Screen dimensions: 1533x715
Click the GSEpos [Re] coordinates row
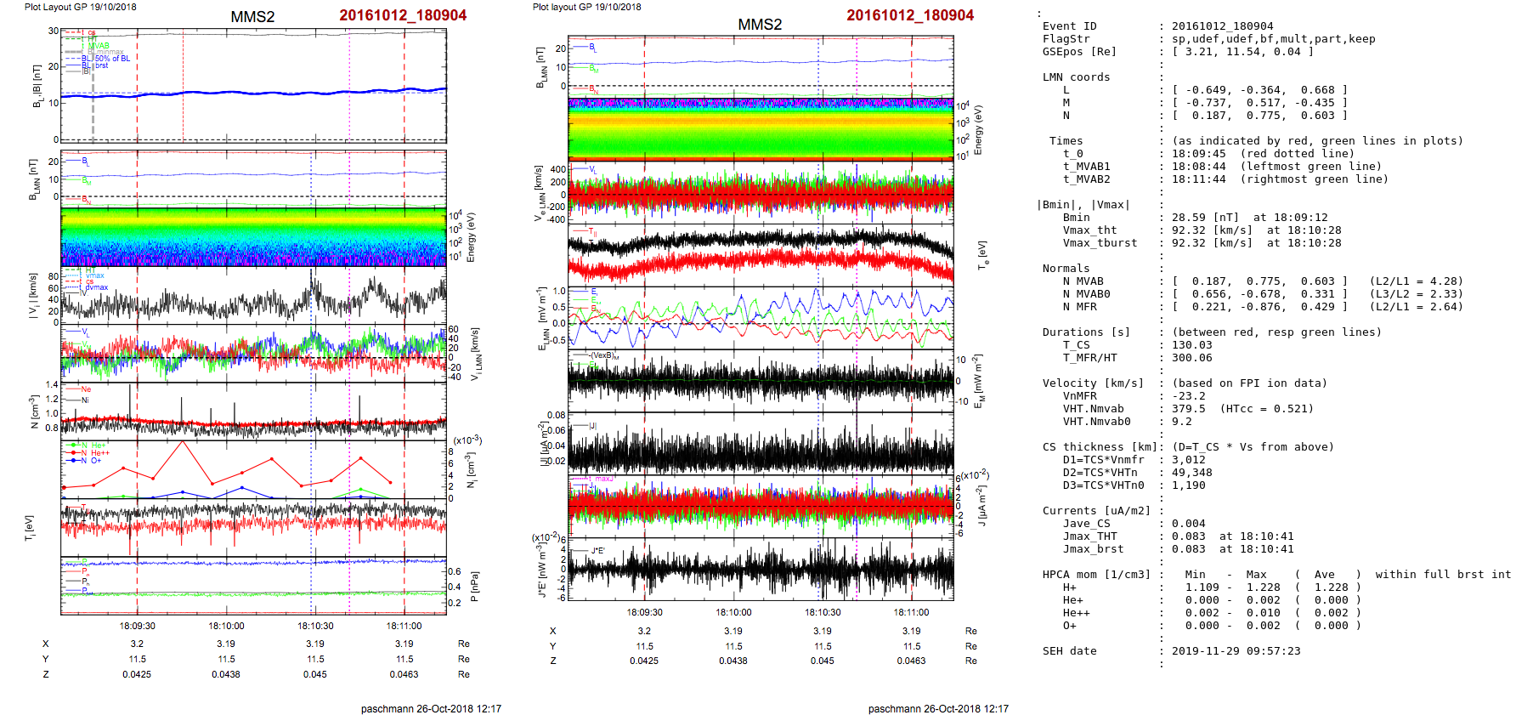point(1242,52)
